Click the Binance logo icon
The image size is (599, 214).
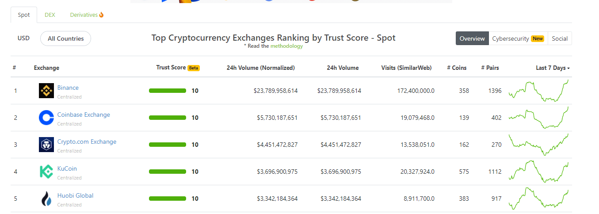[x=46, y=91]
